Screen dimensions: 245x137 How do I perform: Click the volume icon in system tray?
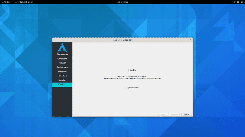pyautogui.click(x=238, y=2)
